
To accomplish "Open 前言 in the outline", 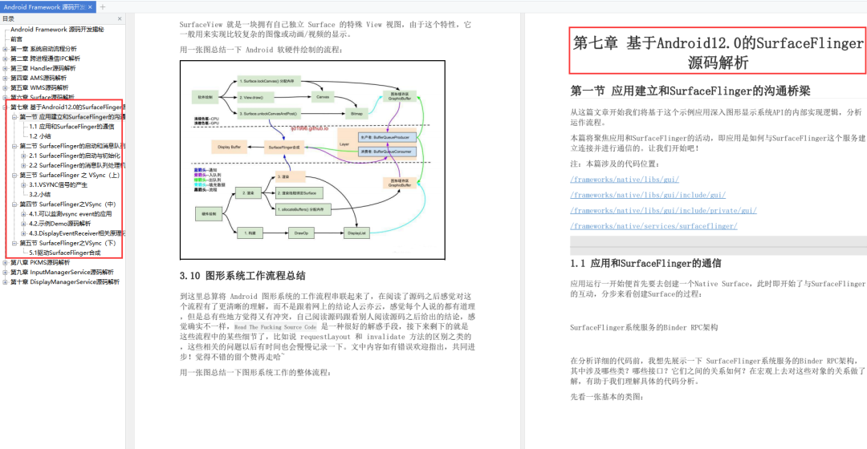I will [x=17, y=39].
